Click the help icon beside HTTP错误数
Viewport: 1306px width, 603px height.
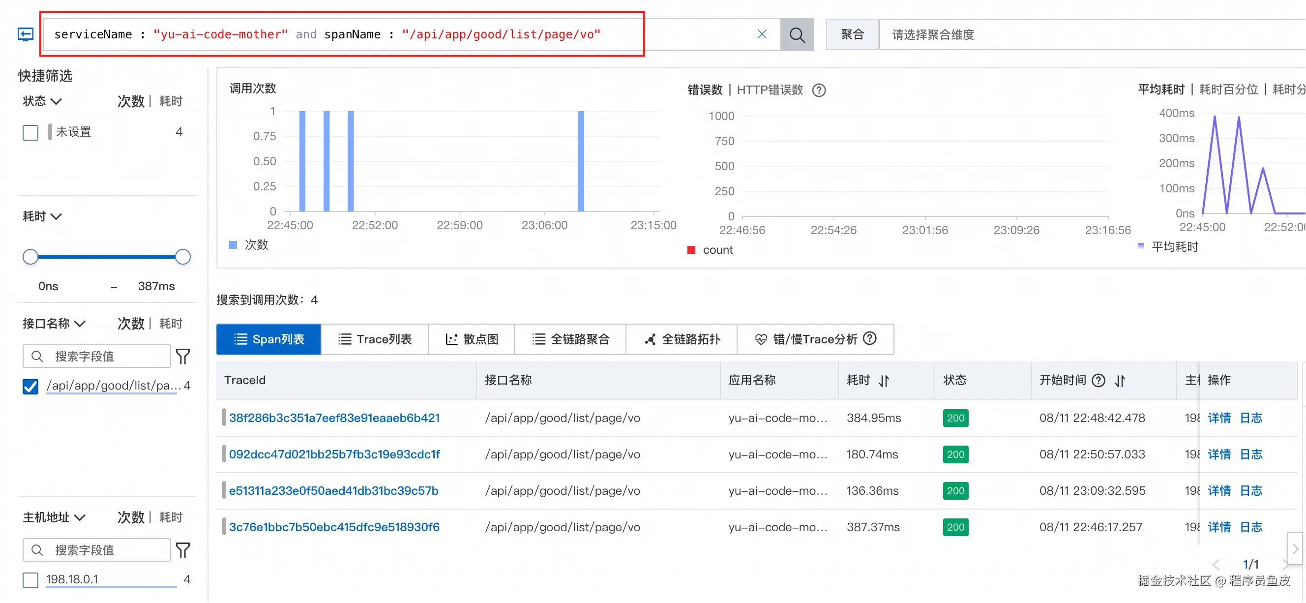(x=819, y=90)
